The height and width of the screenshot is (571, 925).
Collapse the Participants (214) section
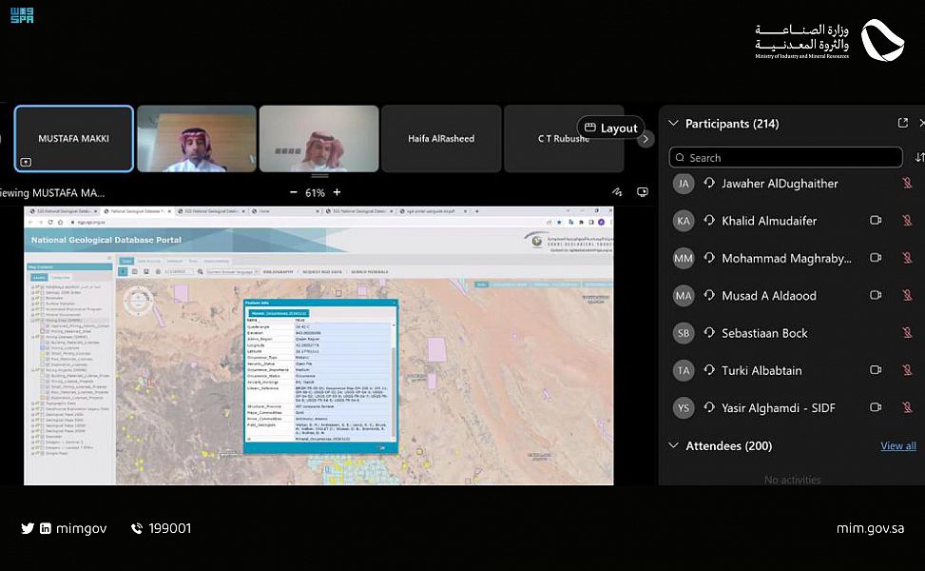(673, 124)
